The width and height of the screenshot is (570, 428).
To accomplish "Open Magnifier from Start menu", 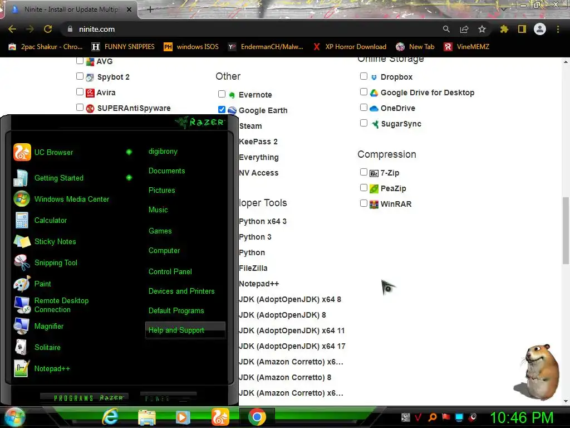I will click(39, 326).
